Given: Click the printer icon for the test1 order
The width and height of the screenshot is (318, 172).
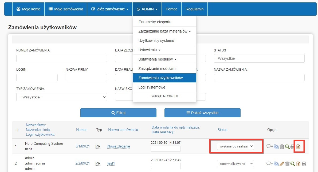Looking at the screenshot, I should click(304, 164).
